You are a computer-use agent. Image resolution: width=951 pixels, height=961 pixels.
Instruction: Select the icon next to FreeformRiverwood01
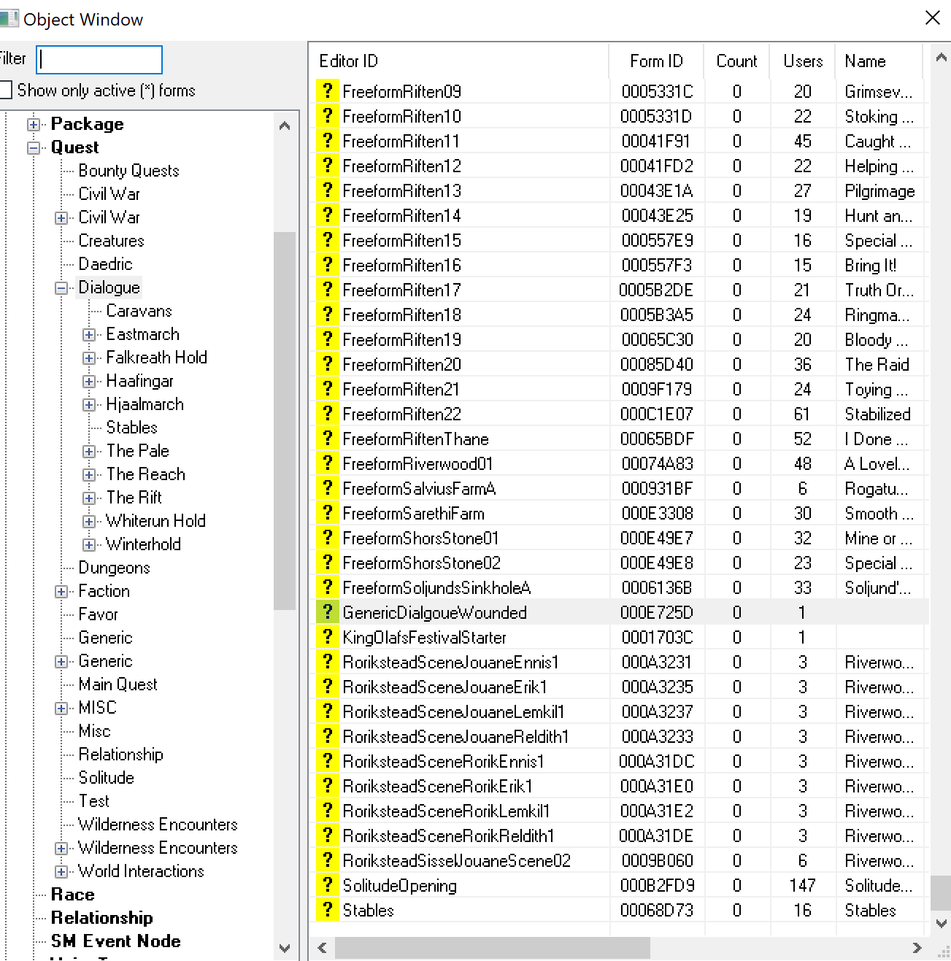327,463
